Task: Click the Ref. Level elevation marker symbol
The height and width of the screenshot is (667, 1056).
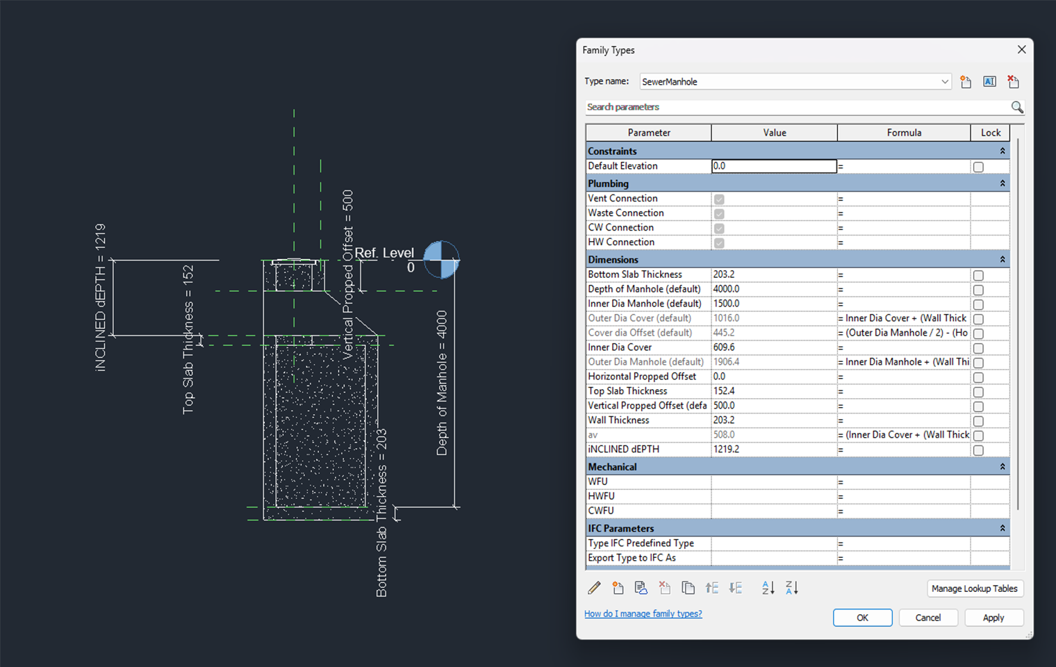Action: (441, 260)
